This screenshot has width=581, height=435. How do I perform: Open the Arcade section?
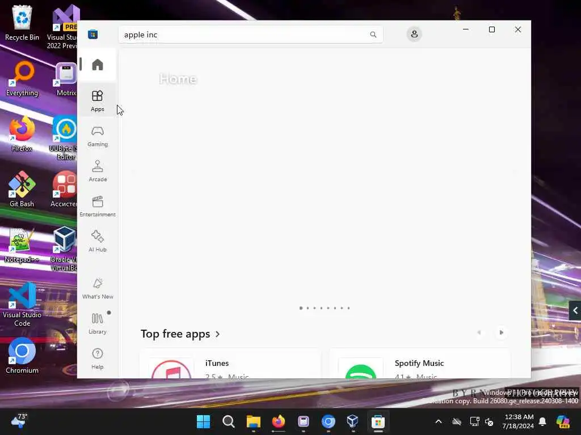pyautogui.click(x=98, y=171)
